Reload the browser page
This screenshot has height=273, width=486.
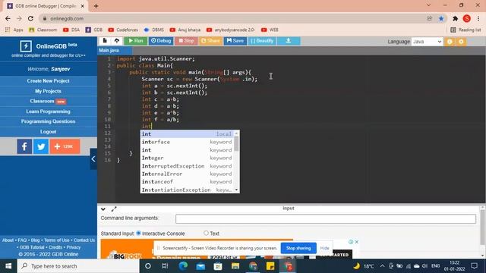tap(30, 18)
